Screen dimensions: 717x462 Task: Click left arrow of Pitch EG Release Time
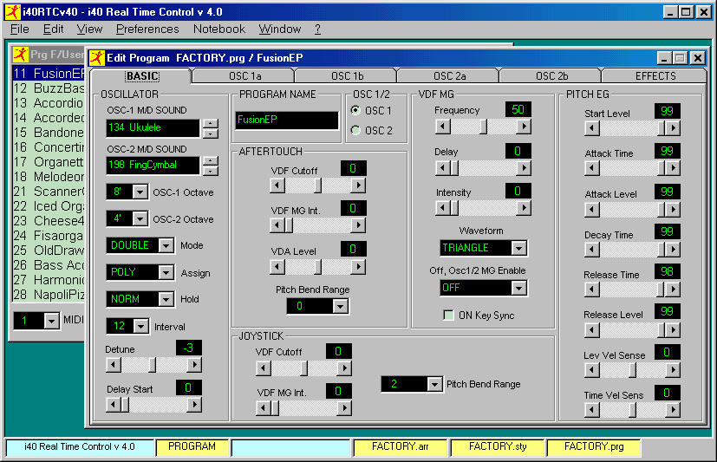[591, 290]
